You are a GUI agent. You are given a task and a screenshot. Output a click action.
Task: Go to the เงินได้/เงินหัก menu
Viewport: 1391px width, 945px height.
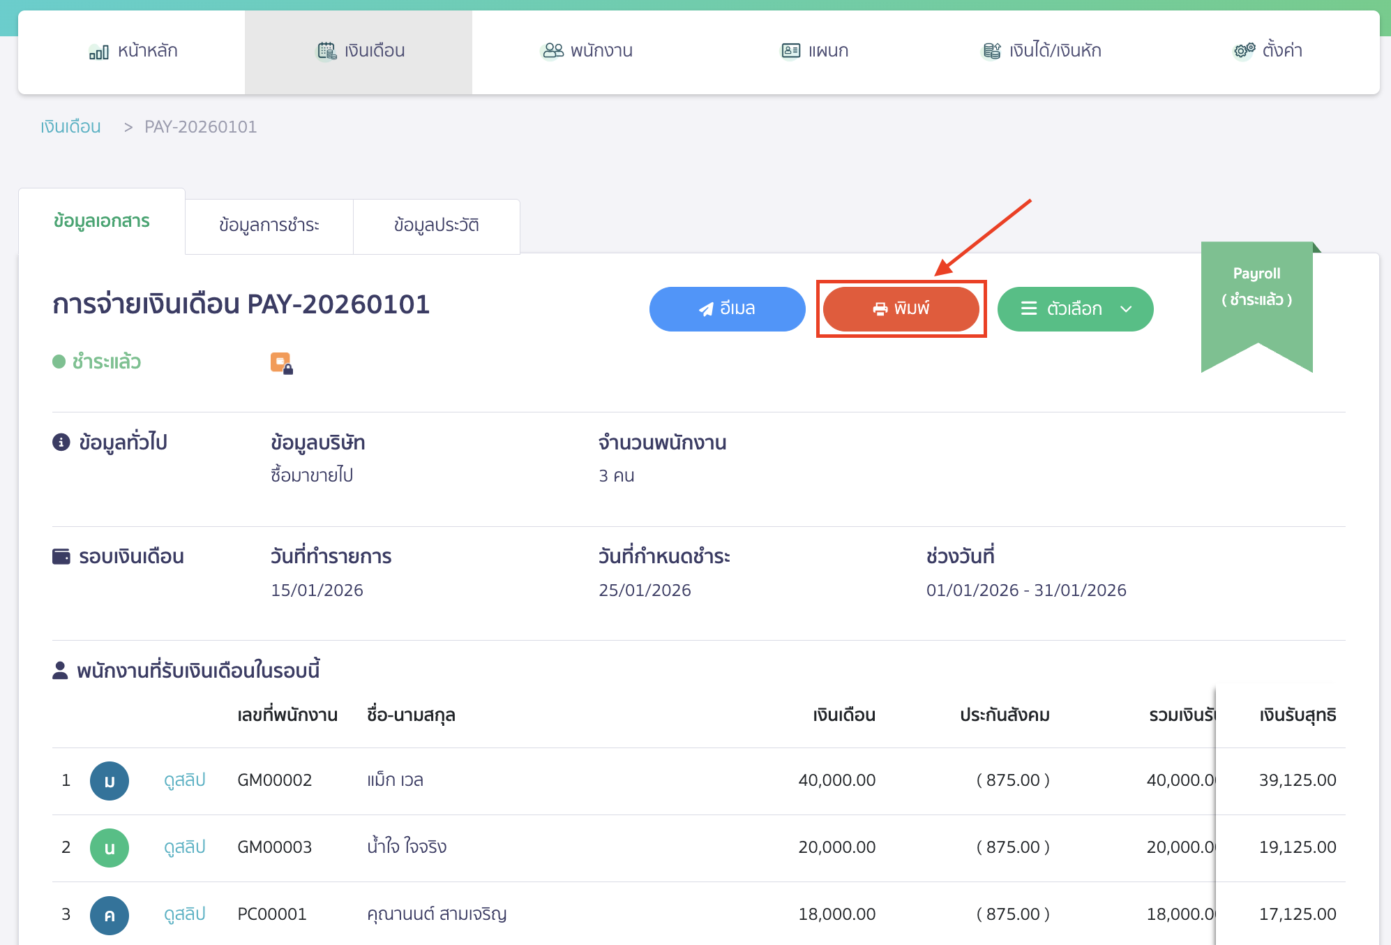coord(1042,51)
